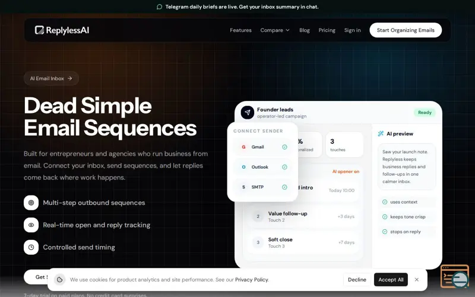Click the ReplylessAI brand name
Image resolution: width=475 pixels, height=297 pixels.
68,30
